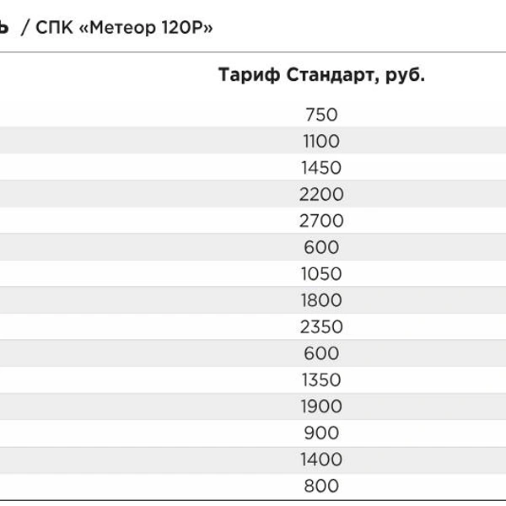This screenshot has width=506, height=506.
Task: Click the truncated breadcrumb text before the slash
Action: click(4, 27)
